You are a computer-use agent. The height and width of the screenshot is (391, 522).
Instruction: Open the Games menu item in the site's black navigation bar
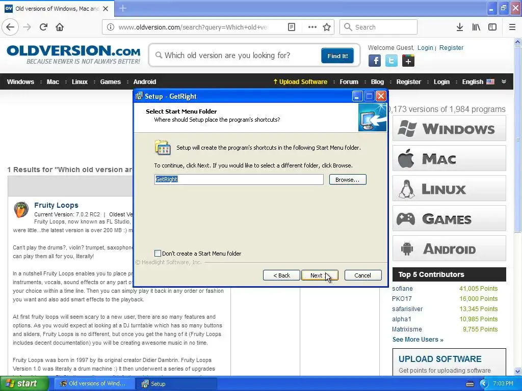pyautogui.click(x=110, y=82)
